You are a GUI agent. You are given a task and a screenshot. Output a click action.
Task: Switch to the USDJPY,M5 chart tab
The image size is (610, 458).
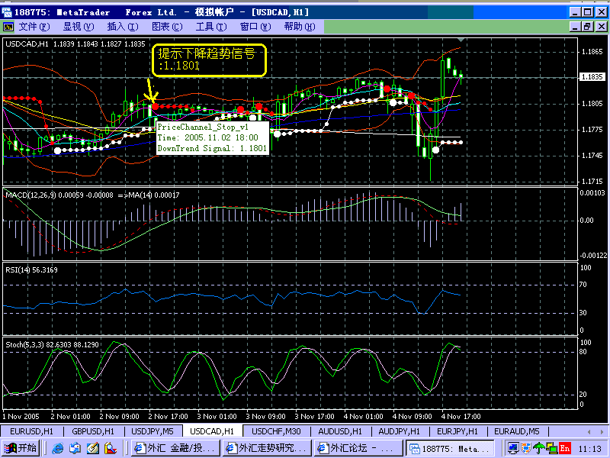(x=152, y=431)
